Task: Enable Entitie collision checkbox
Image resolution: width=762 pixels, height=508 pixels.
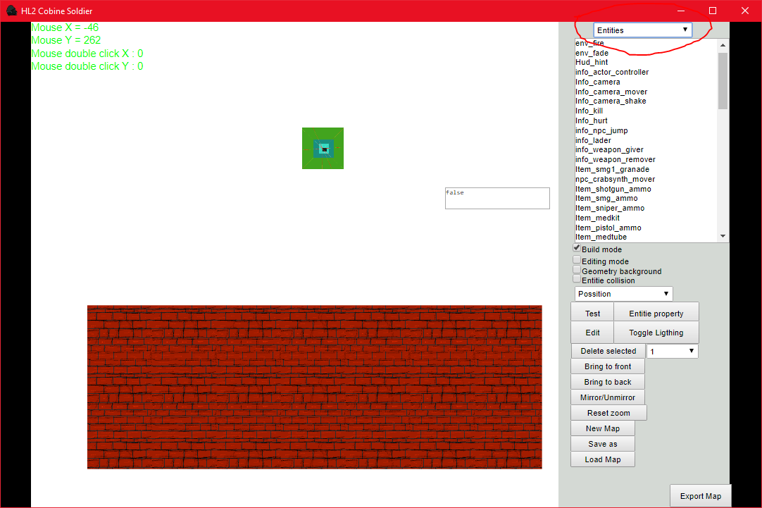Action: (x=577, y=279)
